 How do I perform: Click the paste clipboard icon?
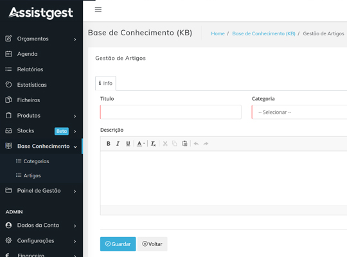pyautogui.click(x=184, y=143)
